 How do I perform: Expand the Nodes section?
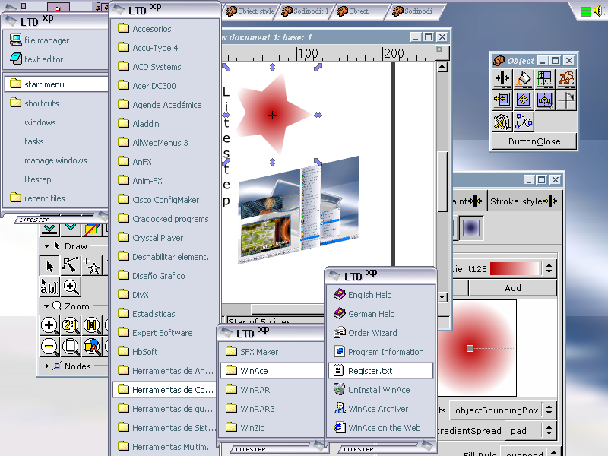47,366
